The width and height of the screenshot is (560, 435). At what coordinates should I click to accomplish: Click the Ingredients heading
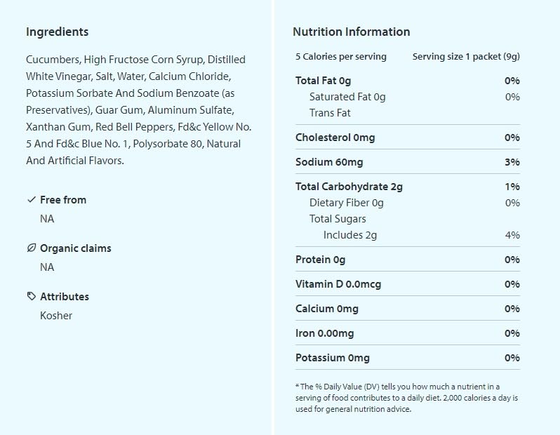tap(57, 32)
